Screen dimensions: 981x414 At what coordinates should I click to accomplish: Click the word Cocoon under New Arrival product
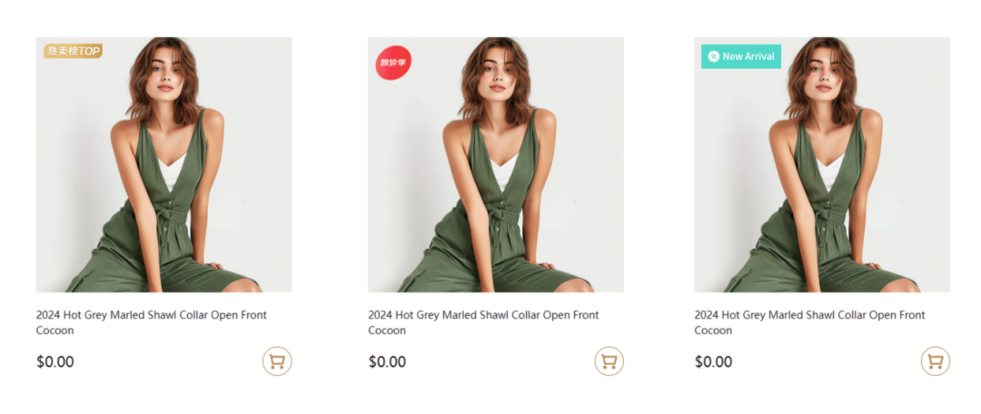713,330
